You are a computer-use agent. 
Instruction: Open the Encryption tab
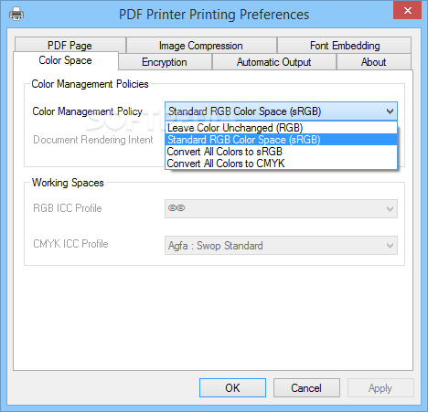pos(165,62)
